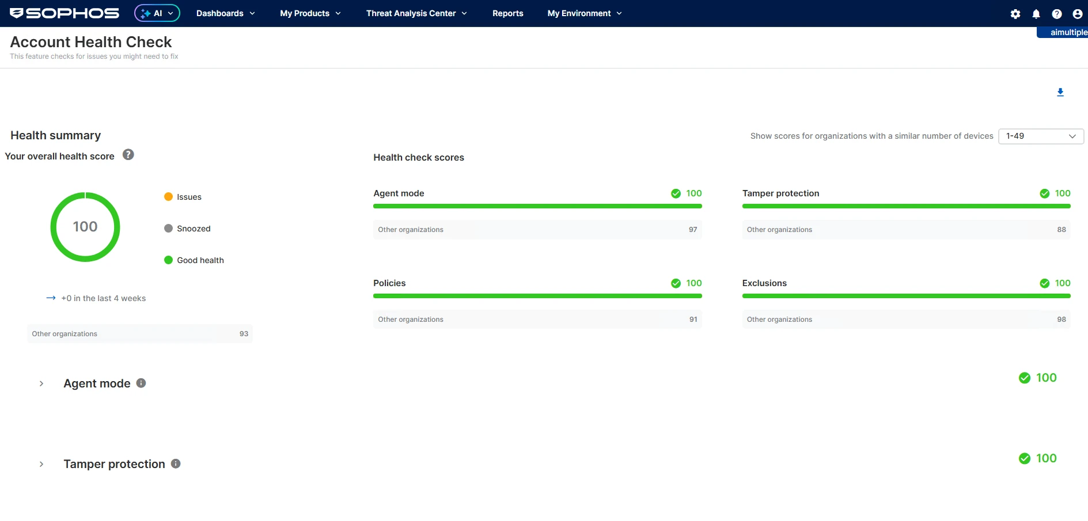Click the Exclusions score progress bar

pyautogui.click(x=906, y=296)
